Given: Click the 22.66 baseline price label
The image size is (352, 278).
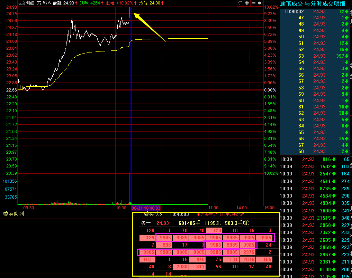Looking at the screenshot, I should pos(11,90).
